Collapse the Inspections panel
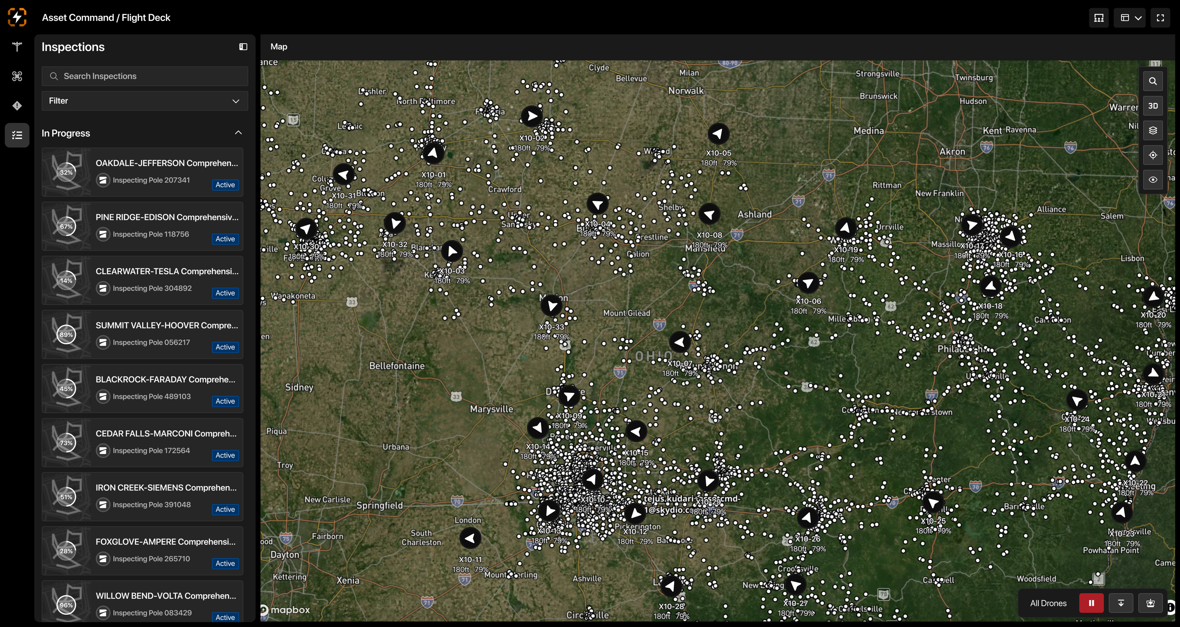The width and height of the screenshot is (1180, 627). (x=243, y=47)
